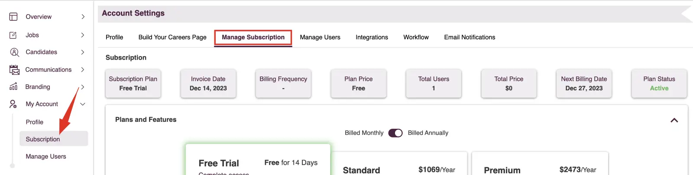Collapse the My Account section chevron

click(83, 104)
